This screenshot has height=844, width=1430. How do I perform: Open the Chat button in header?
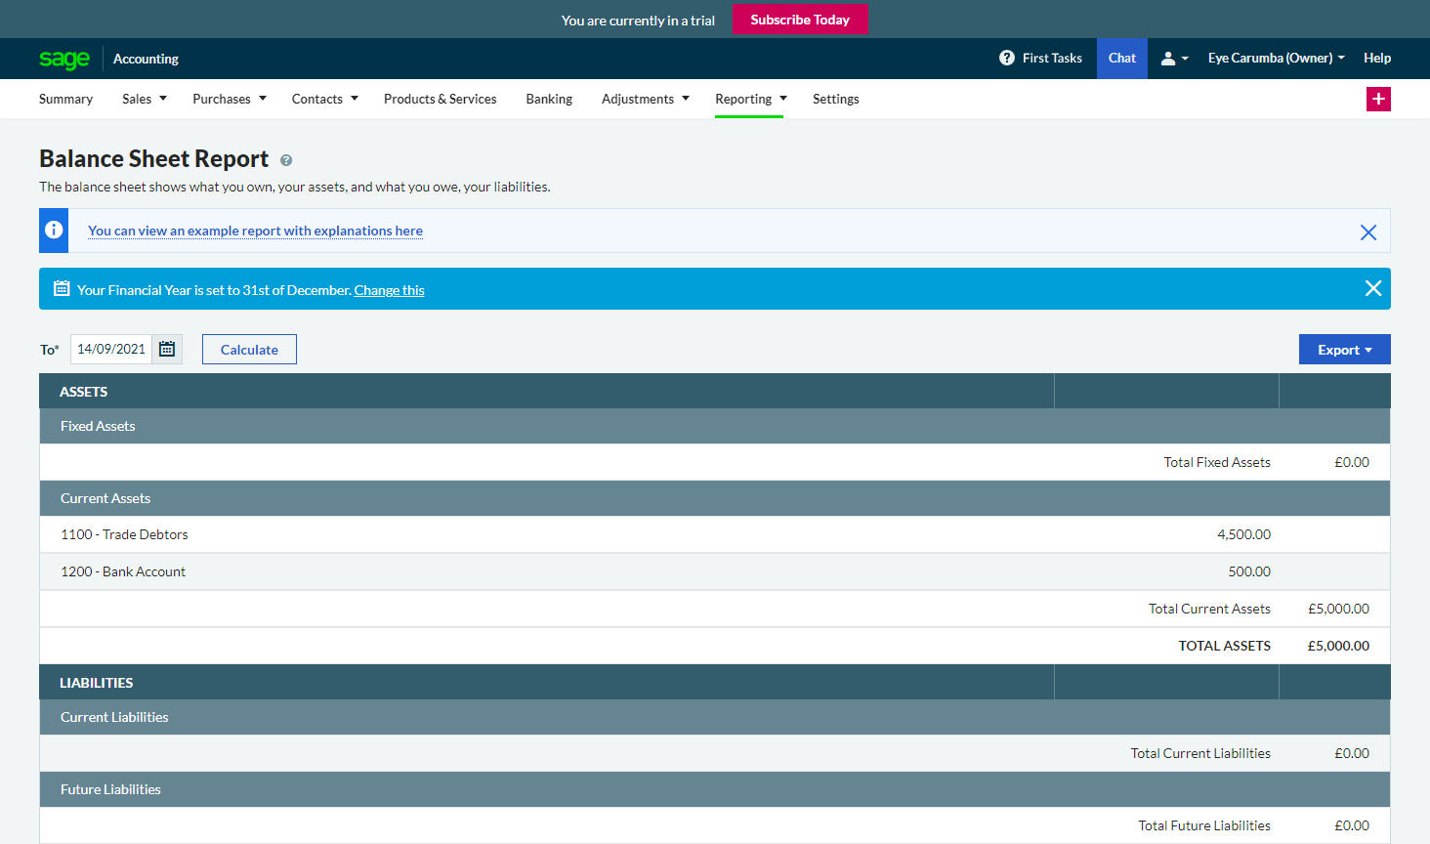coord(1121,59)
